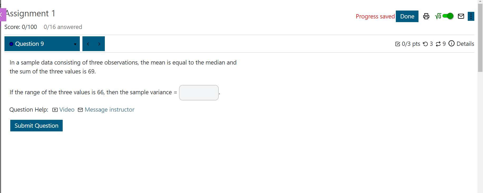The image size is (483, 193).
Task: Click the Message instructor envelope icon
Action: [80, 110]
